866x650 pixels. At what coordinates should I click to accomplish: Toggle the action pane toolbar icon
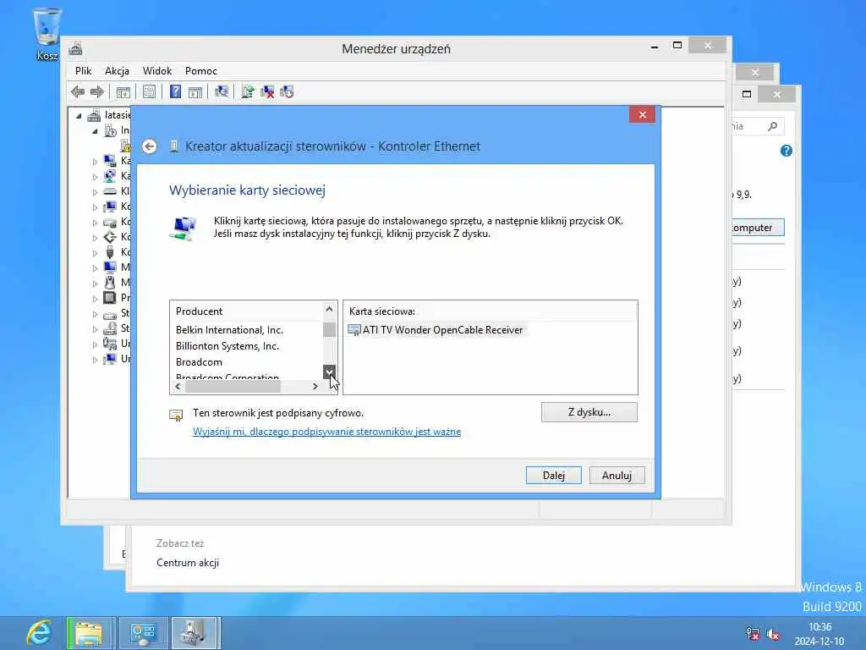tap(195, 91)
